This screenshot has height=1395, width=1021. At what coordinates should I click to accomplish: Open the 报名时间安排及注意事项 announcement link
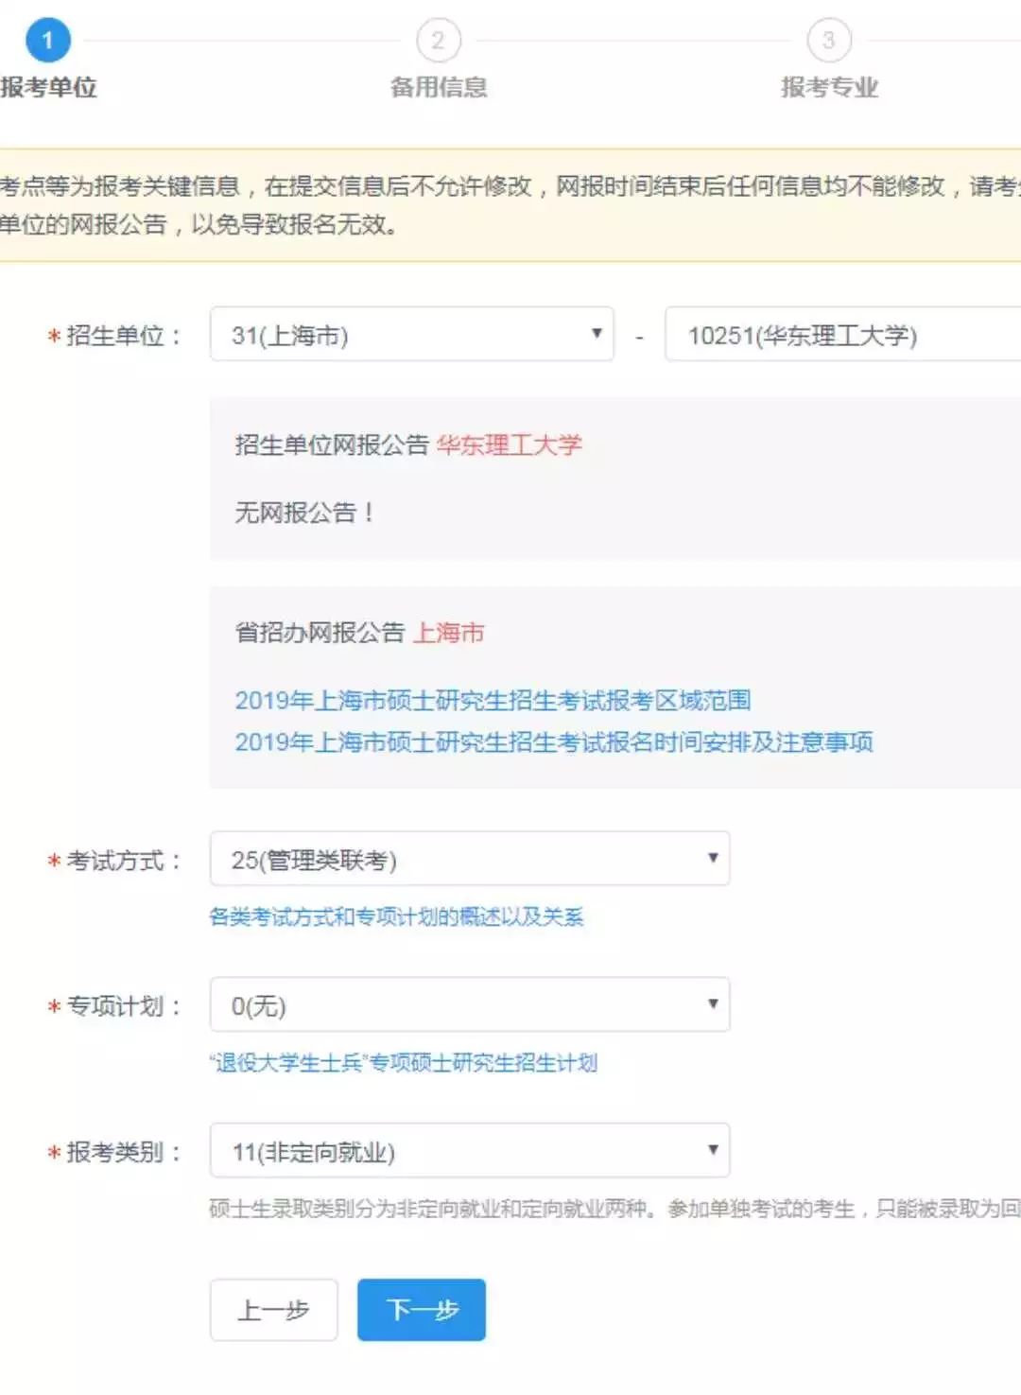tap(553, 742)
